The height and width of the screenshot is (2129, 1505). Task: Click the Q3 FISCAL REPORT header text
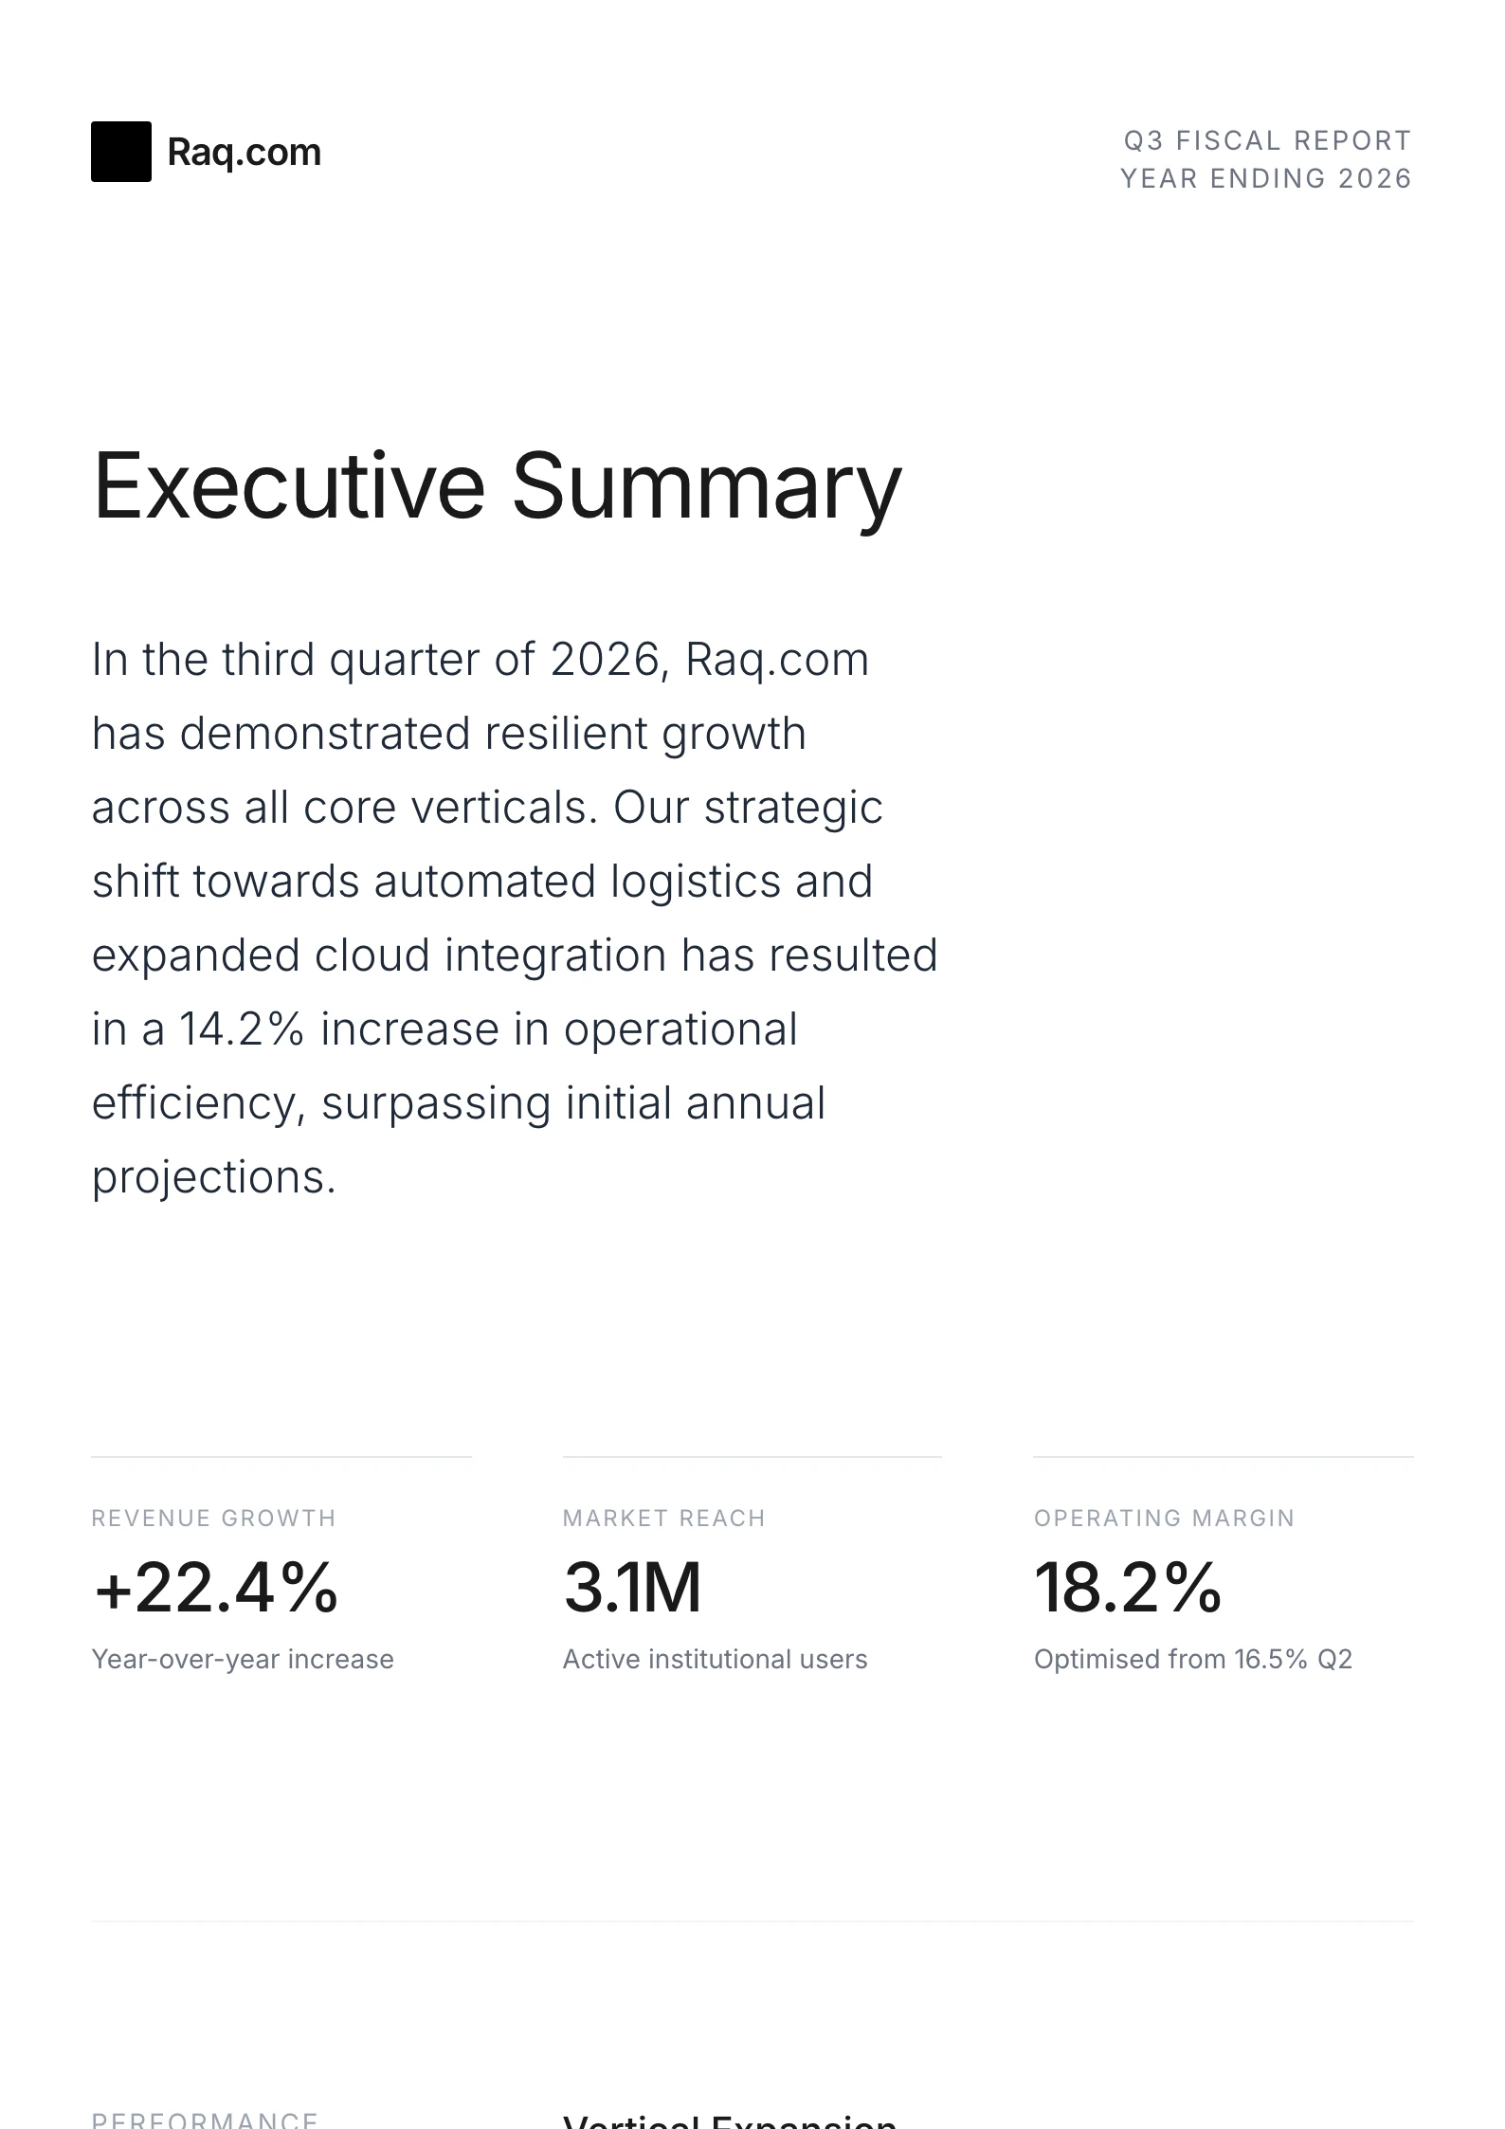[1267, 141]
